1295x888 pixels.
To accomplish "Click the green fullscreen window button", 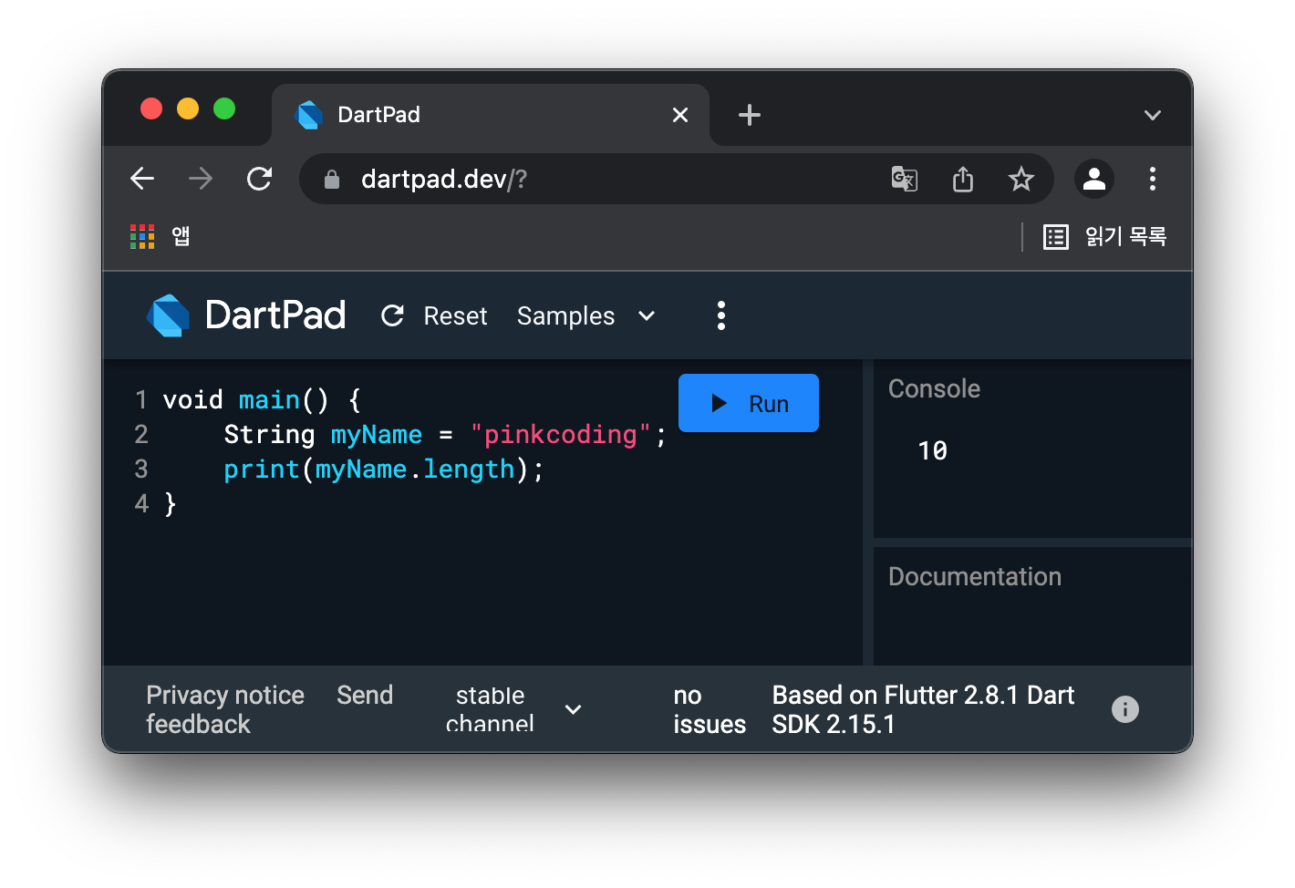I will pos(224,108).
